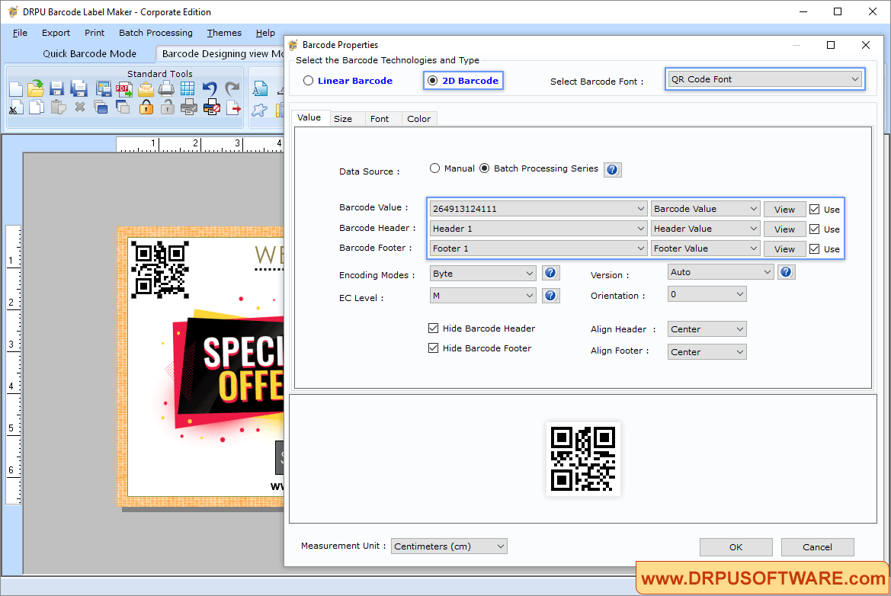Open the Align Header dropdown
The image size is (891, 596).
(x=707, y=329)
